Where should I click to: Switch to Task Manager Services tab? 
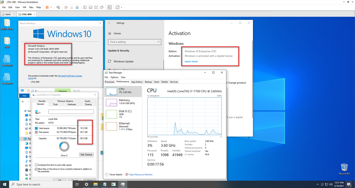[x=174, y=82]
